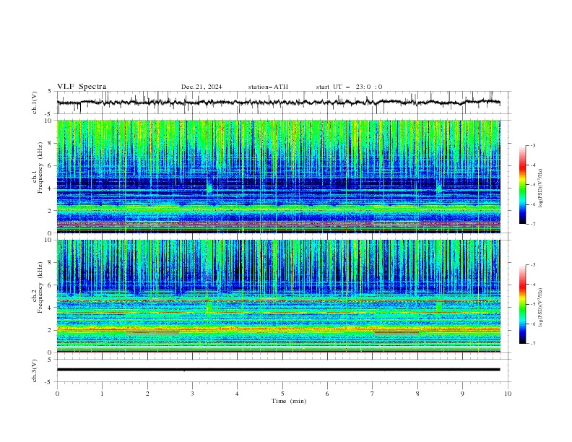Viewport: 572px width, 442px height.
Task: Click the ch.1 voltage waveform trace
Action: [278, 103]
